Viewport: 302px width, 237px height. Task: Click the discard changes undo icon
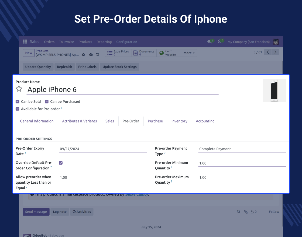98,54
